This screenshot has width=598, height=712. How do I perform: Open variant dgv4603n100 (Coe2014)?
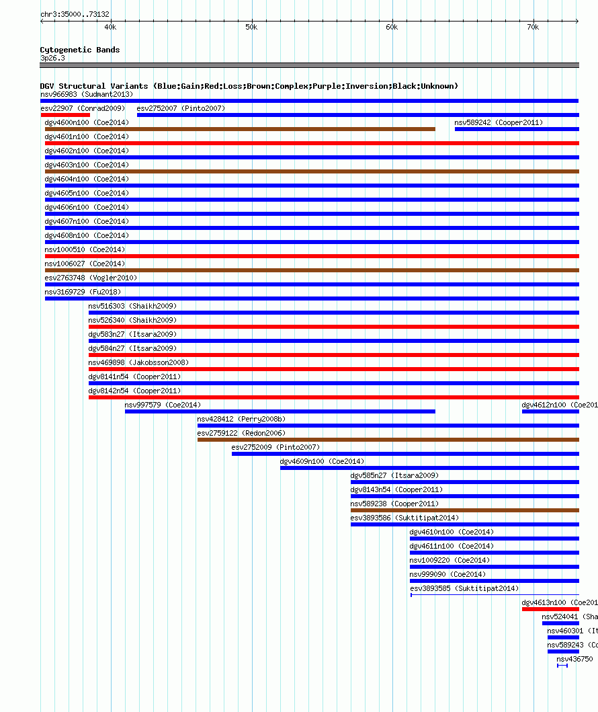tap(87, 165)
